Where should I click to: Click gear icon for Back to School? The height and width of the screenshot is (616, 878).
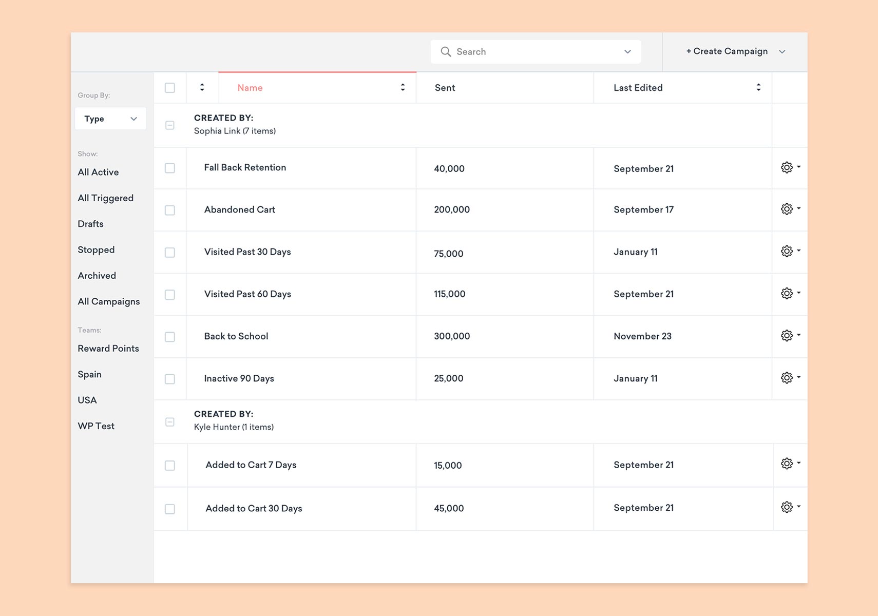[x=787, y=336]
